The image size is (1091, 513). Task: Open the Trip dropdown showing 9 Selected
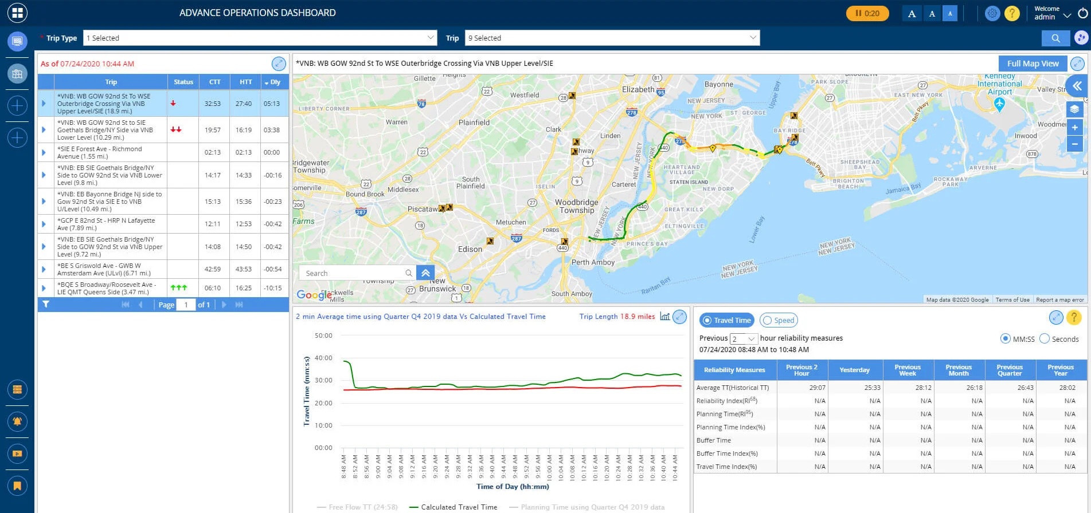coord(612,38)
